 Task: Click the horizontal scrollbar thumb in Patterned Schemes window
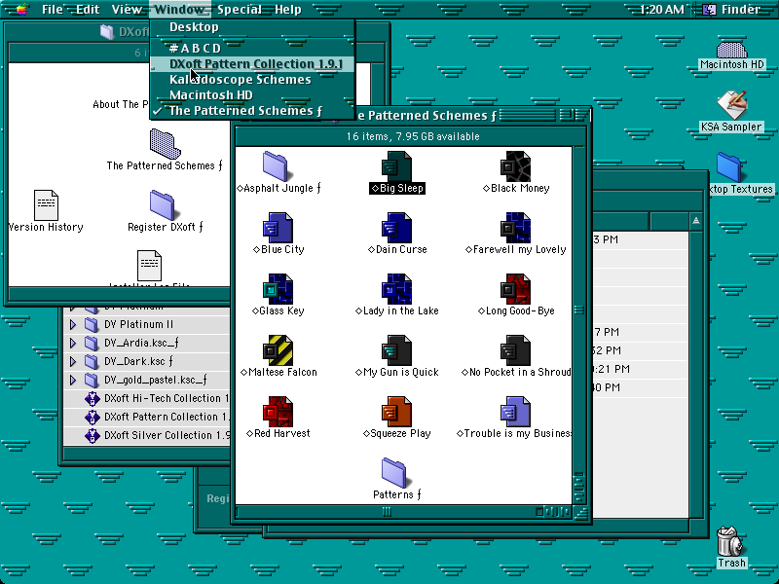click(x=387, y=512)
